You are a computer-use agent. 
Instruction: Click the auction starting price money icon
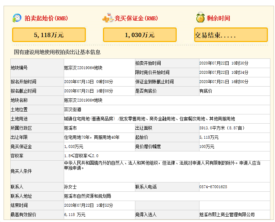point(17,18)
